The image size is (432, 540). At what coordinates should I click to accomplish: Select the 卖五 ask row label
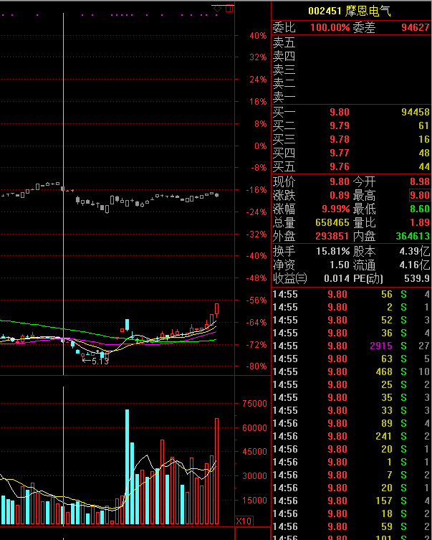point(284,43)
